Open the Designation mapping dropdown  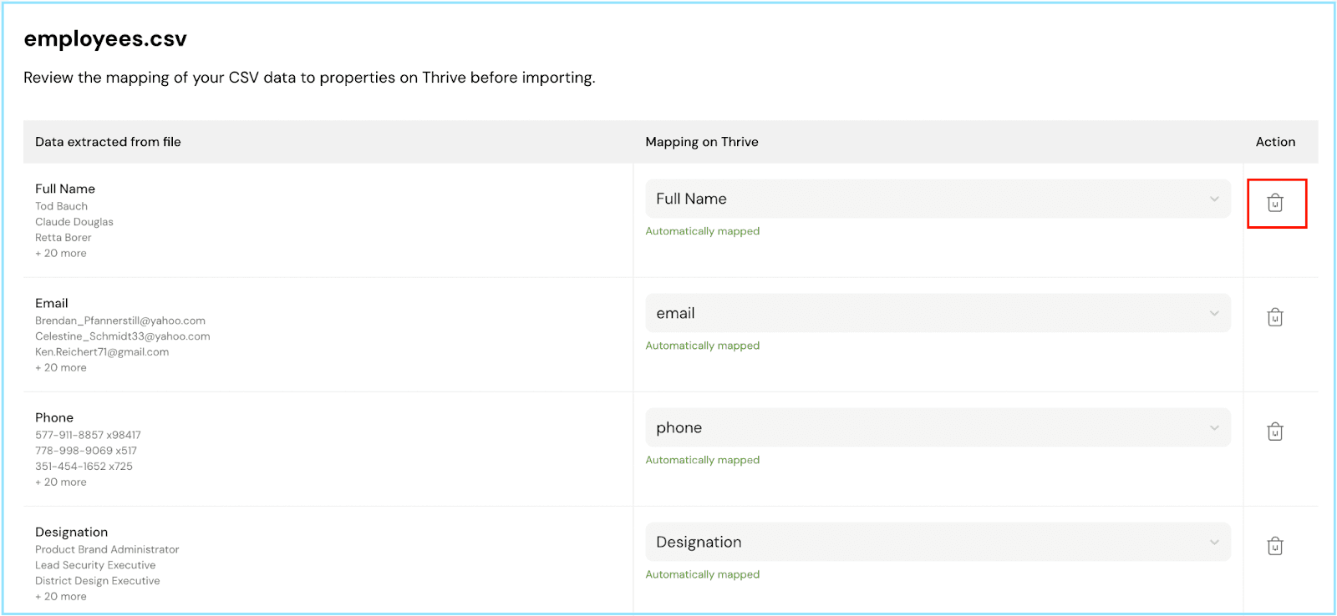click(938, 542)
